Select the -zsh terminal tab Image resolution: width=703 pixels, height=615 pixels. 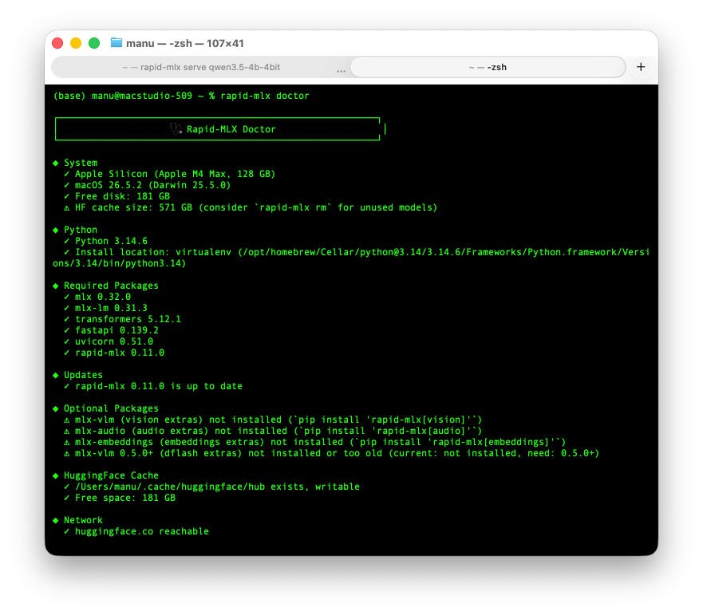(488, 67)
